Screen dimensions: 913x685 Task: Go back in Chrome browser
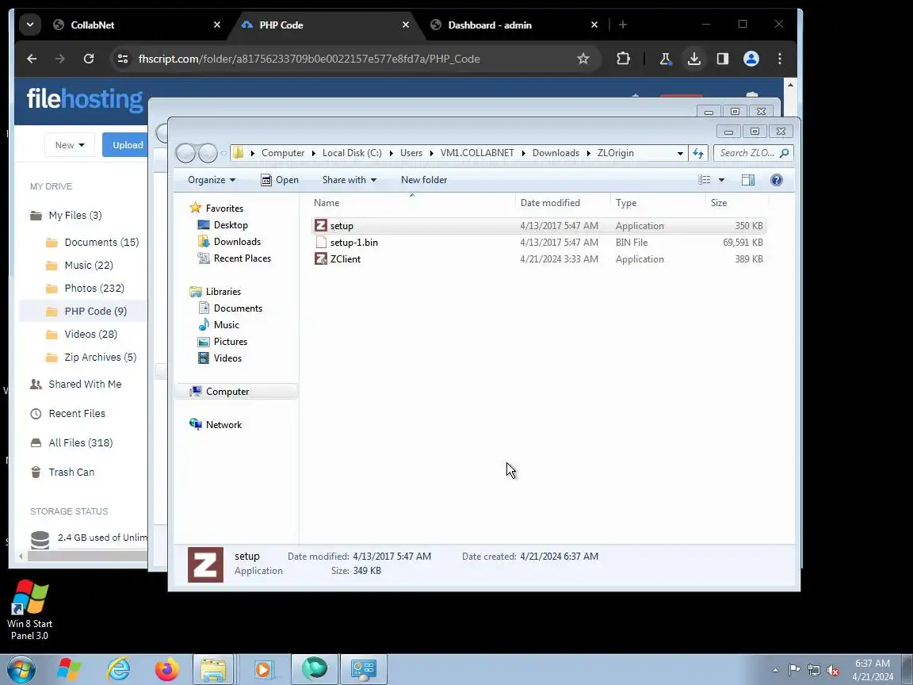[x=32, y=58]
